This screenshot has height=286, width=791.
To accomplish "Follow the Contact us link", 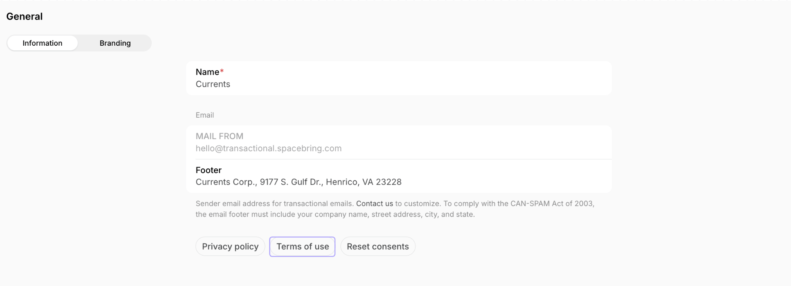I will 374,204.
